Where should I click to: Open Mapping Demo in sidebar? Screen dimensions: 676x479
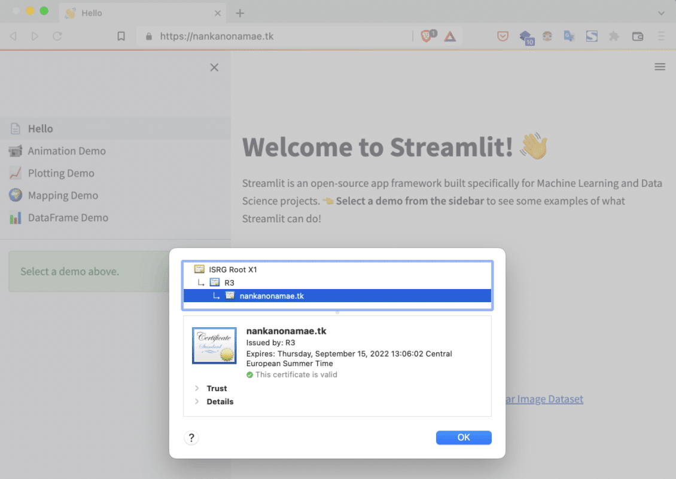115,195
